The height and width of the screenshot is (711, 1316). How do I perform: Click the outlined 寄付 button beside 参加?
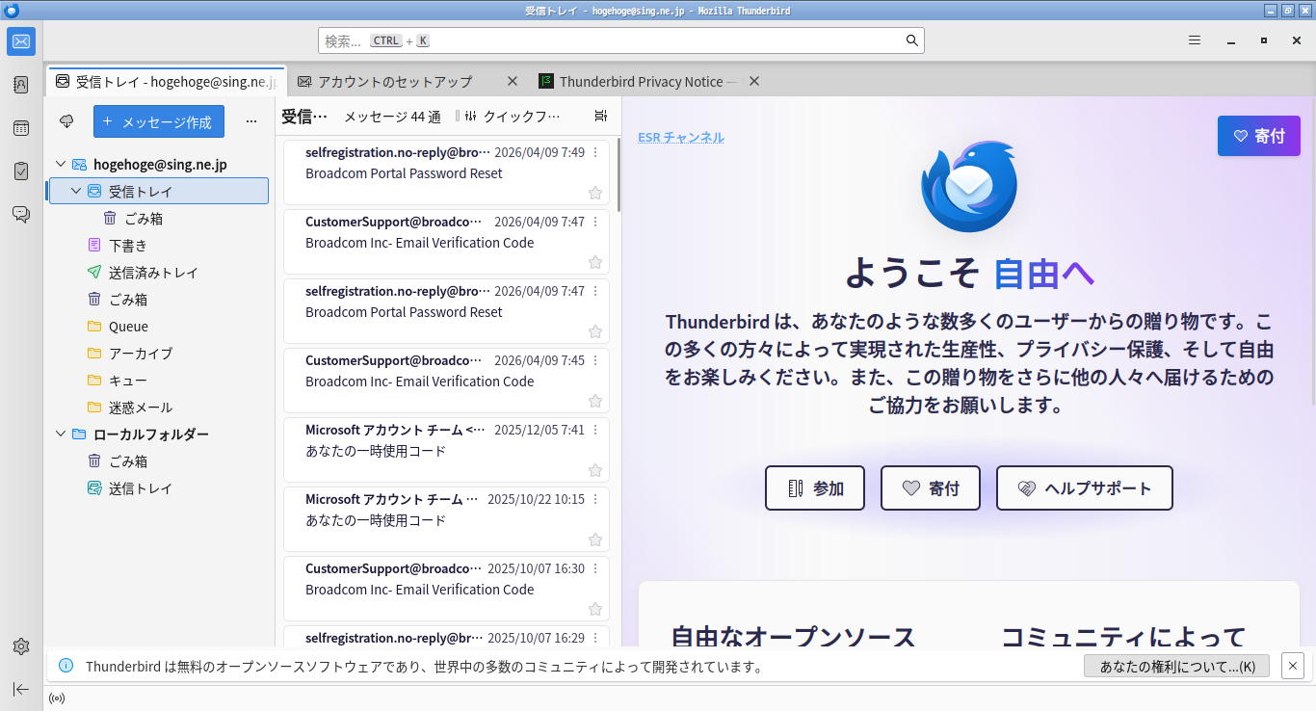click(931, 488)
